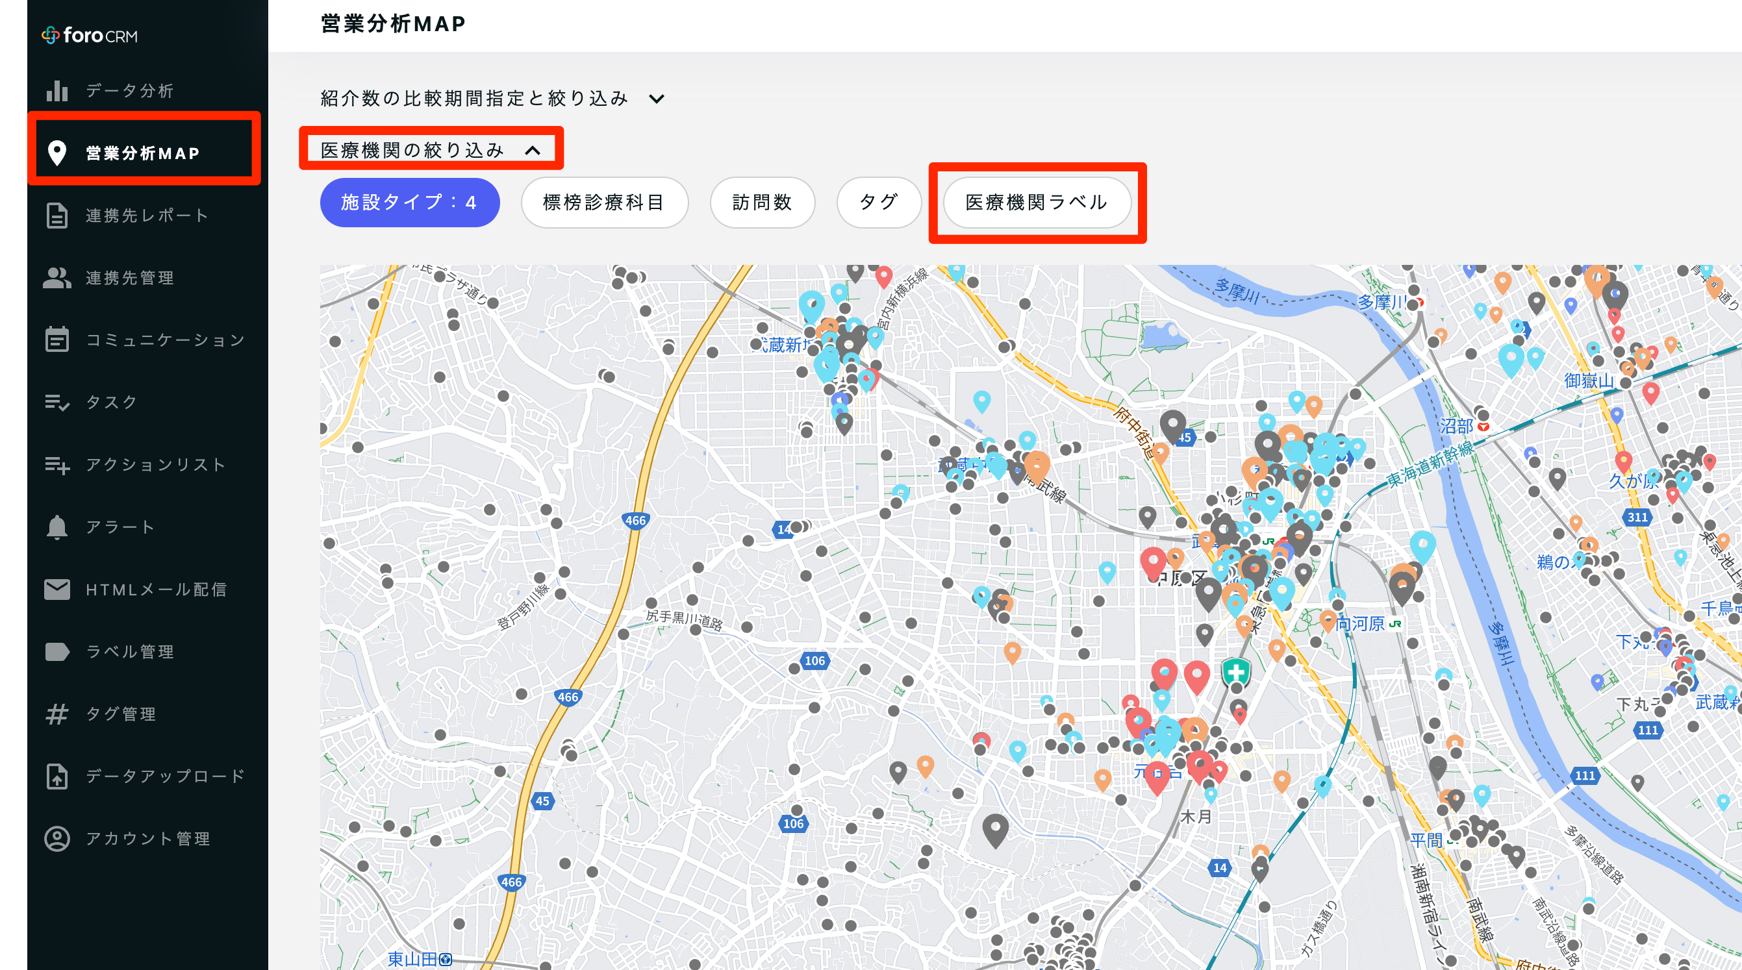Select 営業分析MAP in sidebar
Screen dimensions: 1742x970
[x=144, y=153]
